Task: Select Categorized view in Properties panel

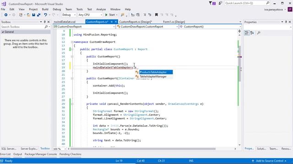Action: point(247,33)
